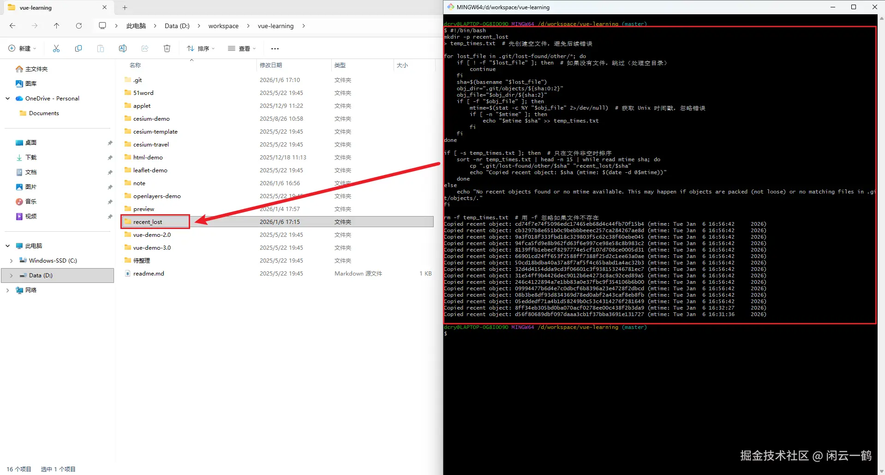This screenshot has height=475, width=885.
Task: Click vue-learning breadcrumb in address bar
Action: coord(275,26)
